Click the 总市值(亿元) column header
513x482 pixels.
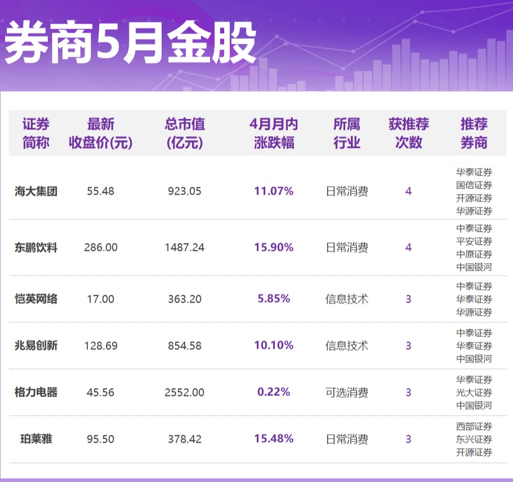(x=185, y=133)
